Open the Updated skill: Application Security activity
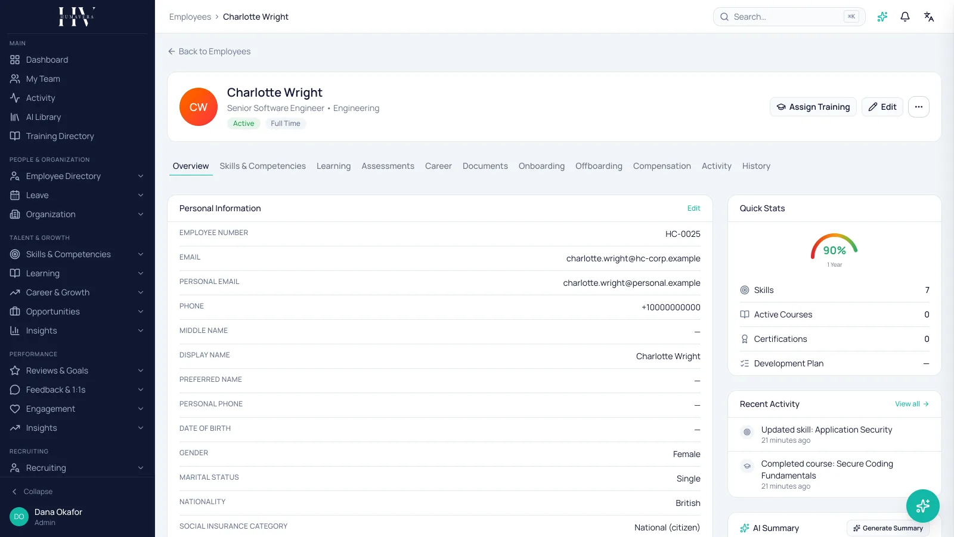Screen dimensions: 954x537 [835, 434]
